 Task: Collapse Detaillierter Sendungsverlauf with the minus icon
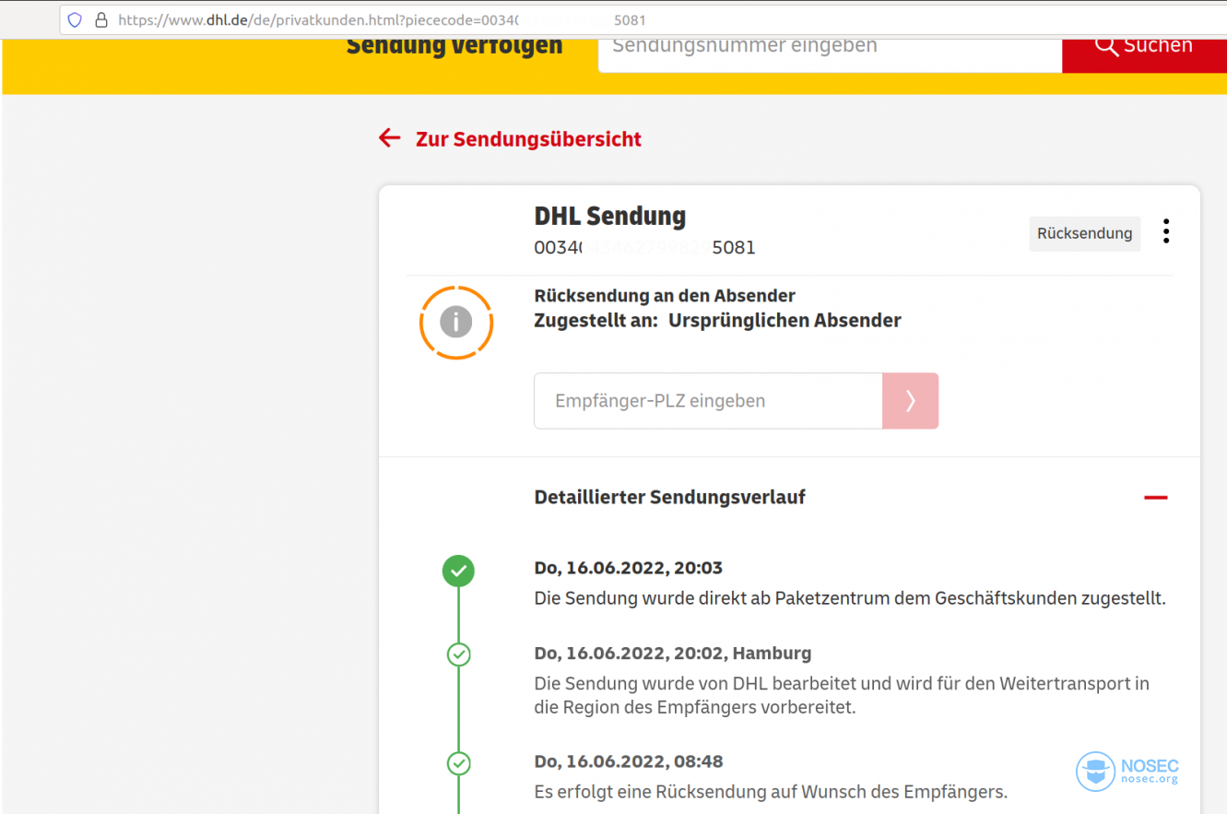[1155, 498]
